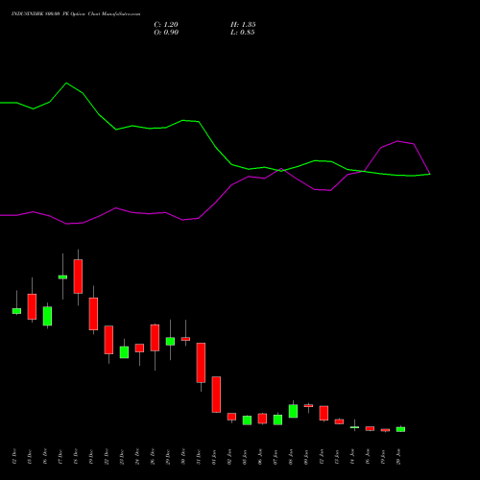This screenshot has width=480, height=480.
Task: Click the 01 Jan date label
Action: coord(214,456)
